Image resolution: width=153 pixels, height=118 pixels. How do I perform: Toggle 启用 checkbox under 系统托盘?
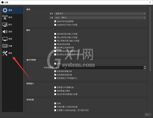click(55, 103)
